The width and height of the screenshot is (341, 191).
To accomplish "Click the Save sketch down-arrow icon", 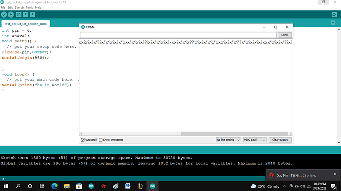I will point(32,14).
